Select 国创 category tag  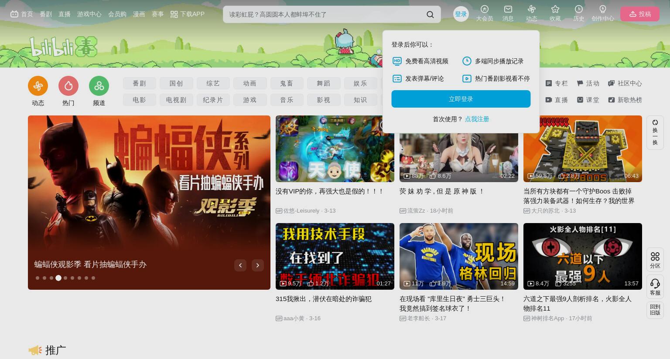point(176,83)
